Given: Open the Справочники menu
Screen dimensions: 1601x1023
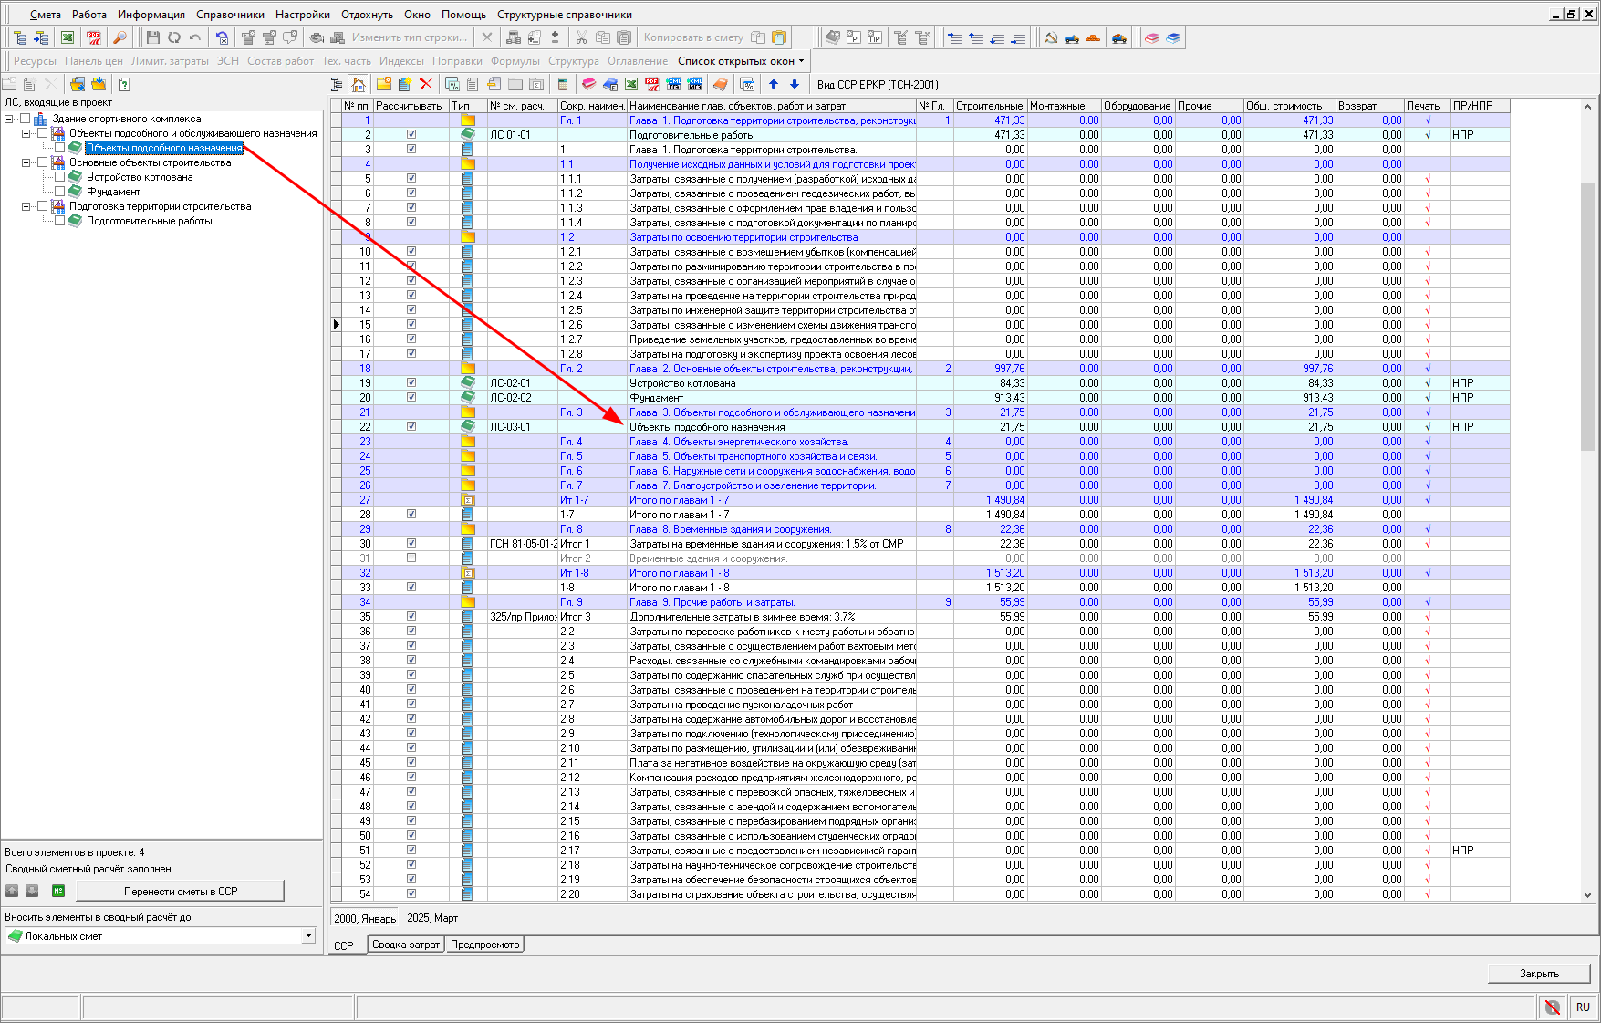Looking at the screenshot, I should tap(230, 15).
